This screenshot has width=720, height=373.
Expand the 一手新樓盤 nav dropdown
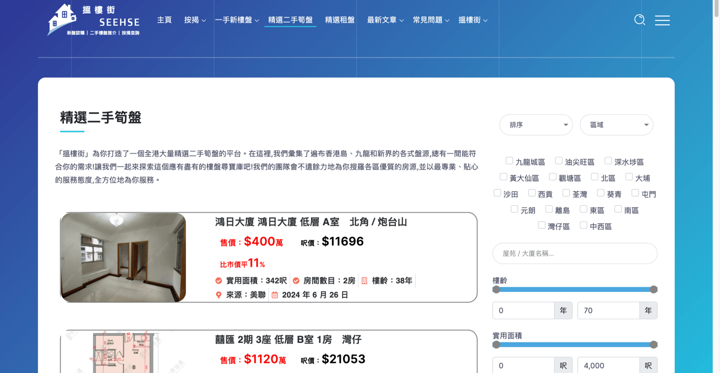click(x=237, y=20)
